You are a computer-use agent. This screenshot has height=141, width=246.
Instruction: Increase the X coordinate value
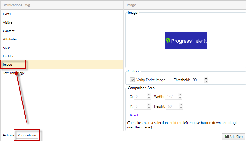click(x=149, y=95)
